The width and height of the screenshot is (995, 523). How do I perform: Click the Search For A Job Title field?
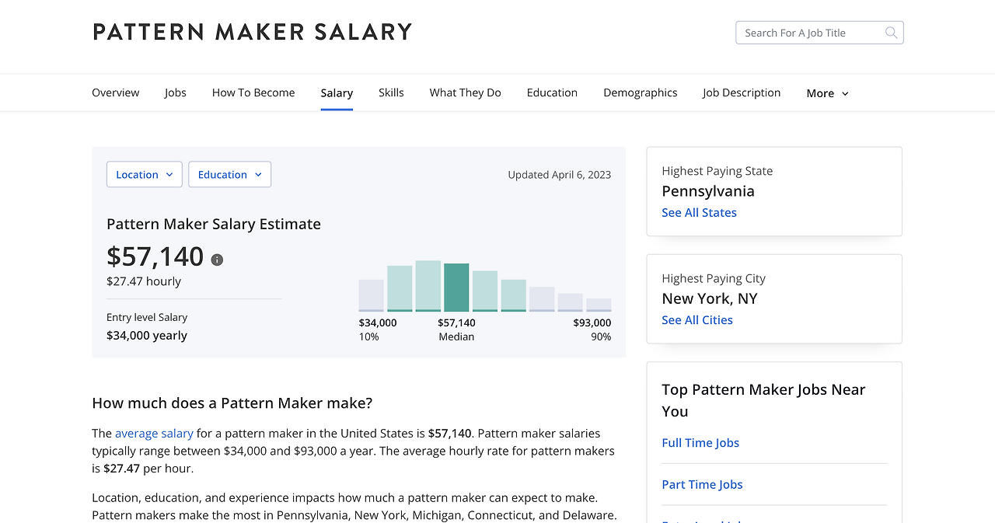808,33
